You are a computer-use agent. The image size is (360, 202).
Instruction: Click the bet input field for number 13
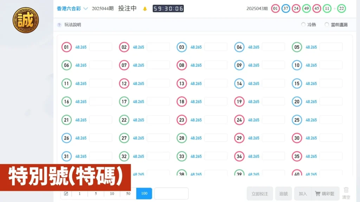click(x=216, y=83)
